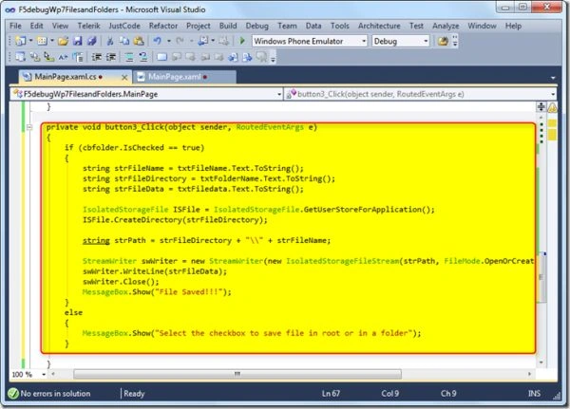Open the editor zoom 100 % dropdown
The image size is (570, 409).
(44, 374)
